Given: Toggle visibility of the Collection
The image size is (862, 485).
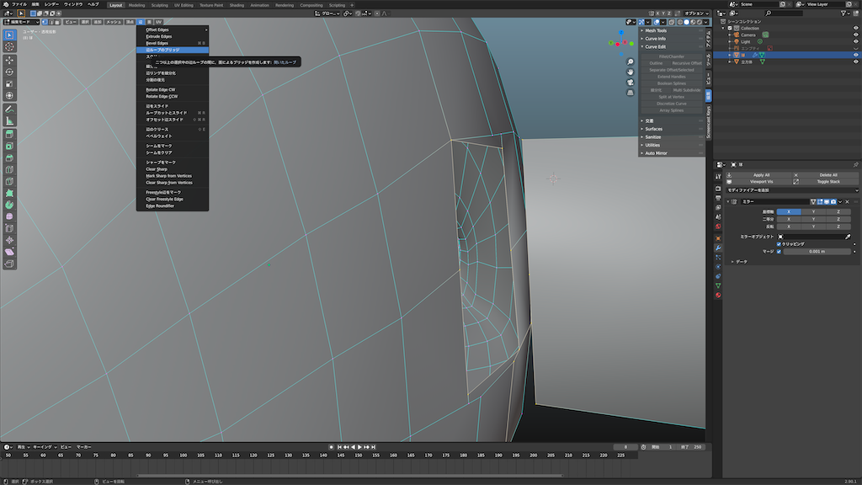Looking at the screenshot, I should coord(855,28).
